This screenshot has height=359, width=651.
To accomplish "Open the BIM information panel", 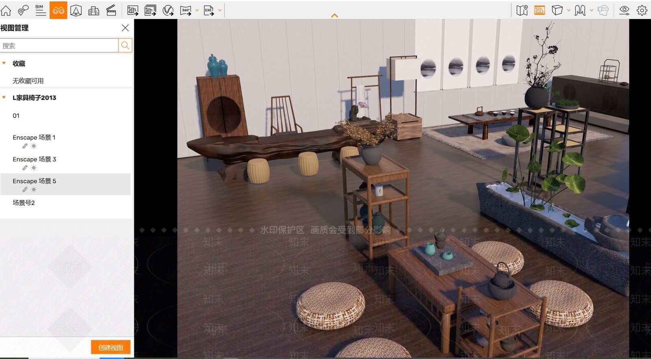I will click(40, 10).
